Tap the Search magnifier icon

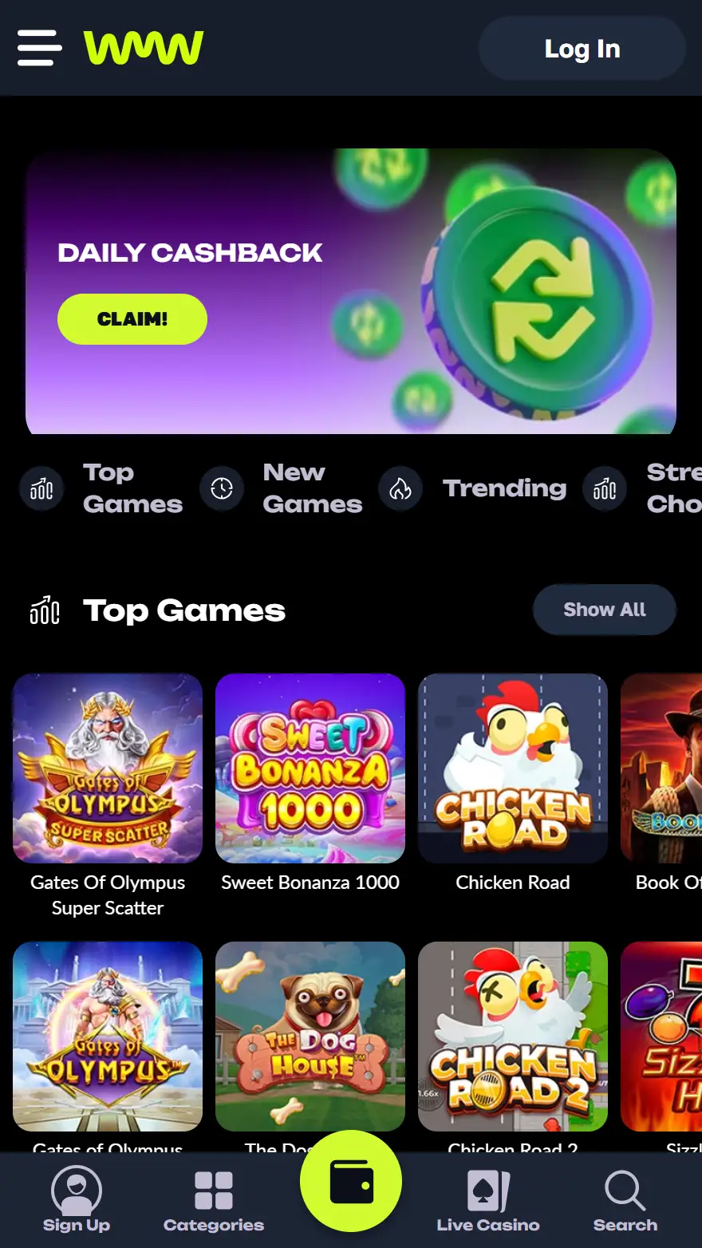click(x=625, y=1191)
